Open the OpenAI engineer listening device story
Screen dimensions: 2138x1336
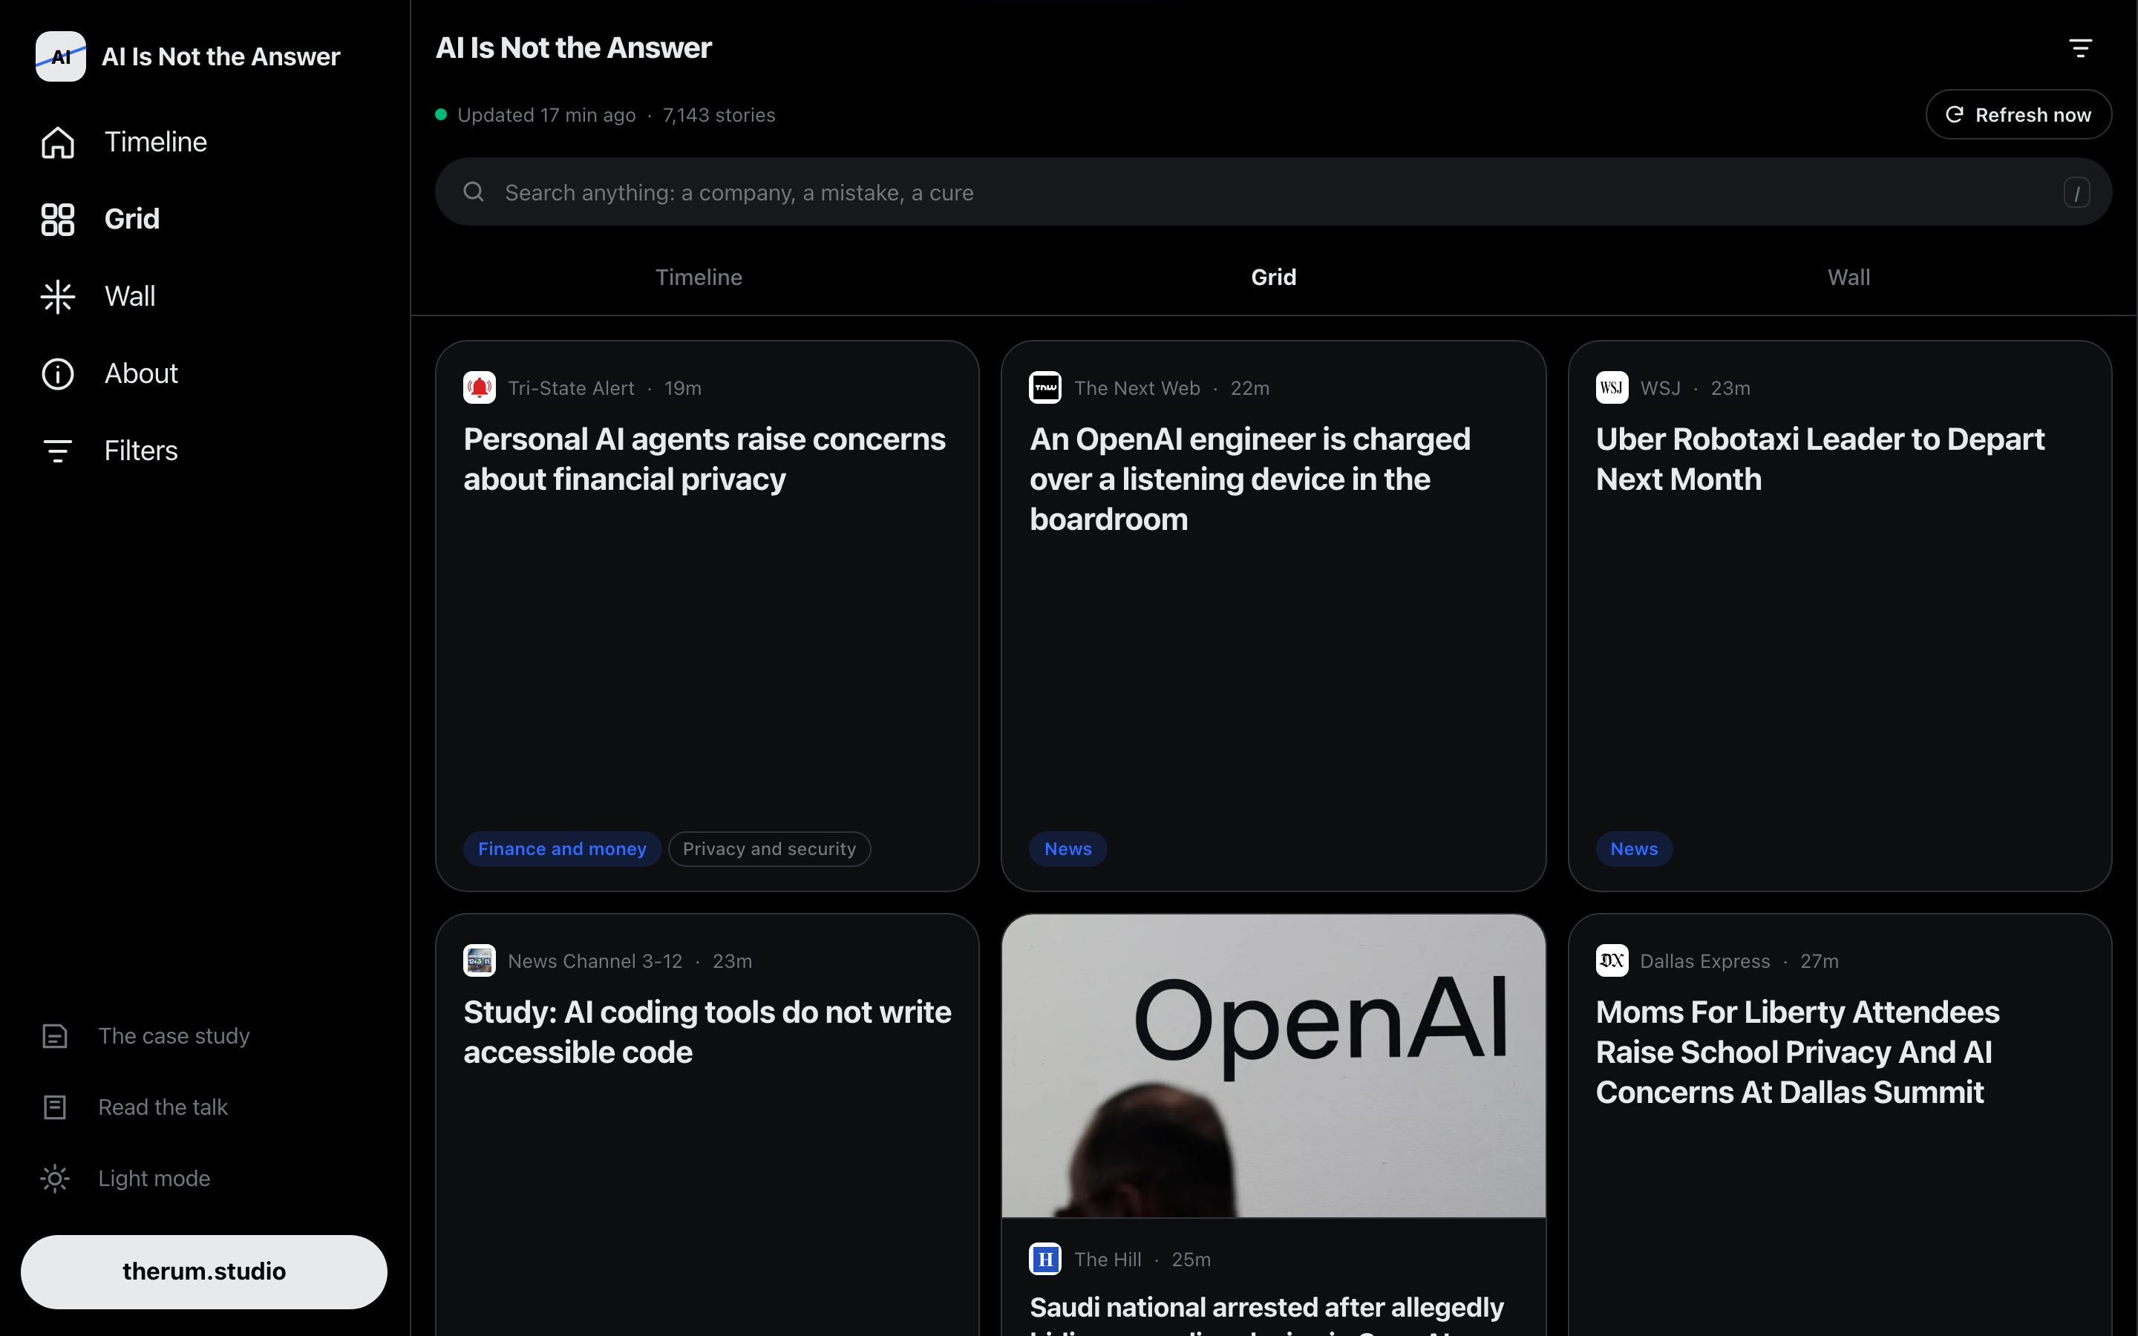coord(1249,479)
